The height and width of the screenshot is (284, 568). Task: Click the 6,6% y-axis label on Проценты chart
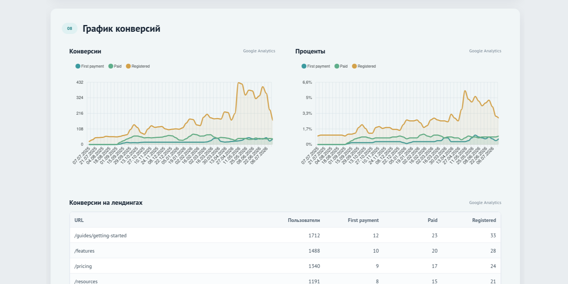307,82
